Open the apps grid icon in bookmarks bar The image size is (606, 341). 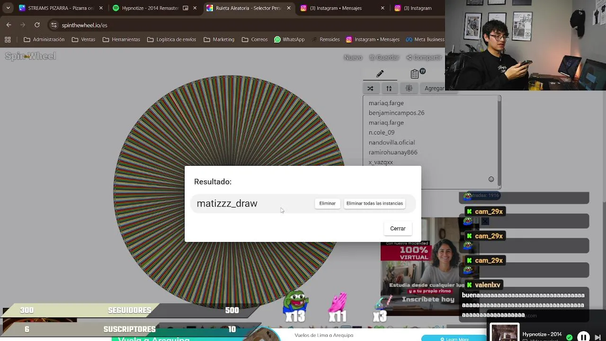click(x=8, y=39)
